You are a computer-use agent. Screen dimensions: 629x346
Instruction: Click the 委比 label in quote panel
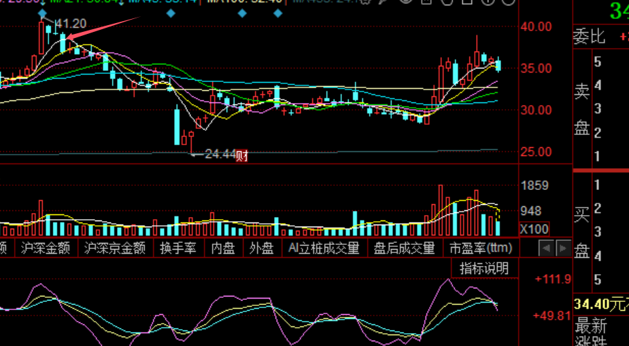pyautogui.click(x=589, y=37)
